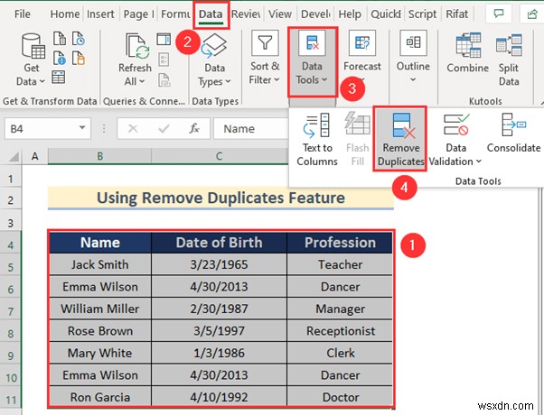Switch to the Formulas tab
Image resolution: width=544 pixels, height=415 pixels.
click(x=175, y=14)
